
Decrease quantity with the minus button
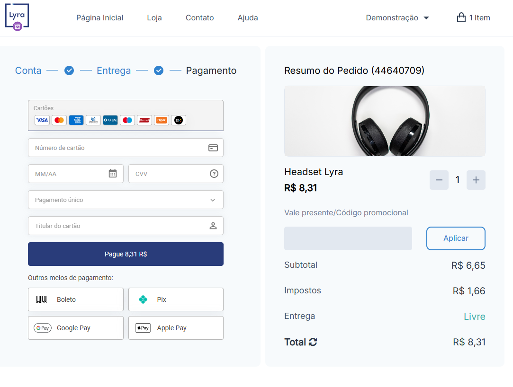(439, 180)
